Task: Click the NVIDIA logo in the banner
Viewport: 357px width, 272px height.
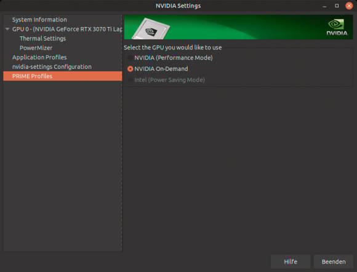Action: tap(337, 28)
